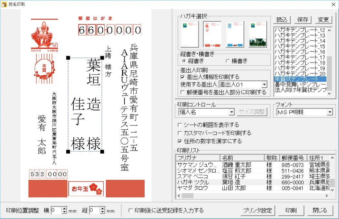
Task: Open the フォント MS P明朝 dropdown
Action: 329,112
